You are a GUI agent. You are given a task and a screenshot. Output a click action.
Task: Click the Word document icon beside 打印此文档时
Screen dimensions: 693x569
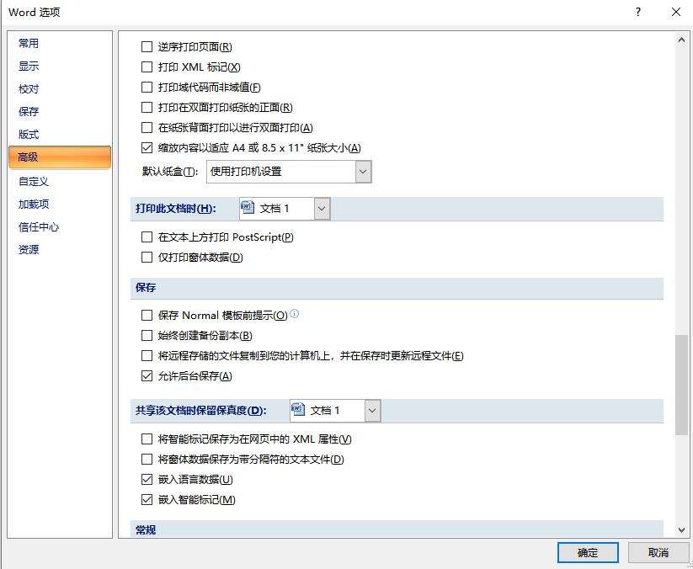click(x=247, y=207)
